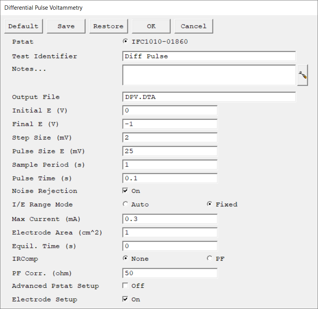Click the Restore button
This screenshot has height=309, width=318.
click(x=108, y=26)
